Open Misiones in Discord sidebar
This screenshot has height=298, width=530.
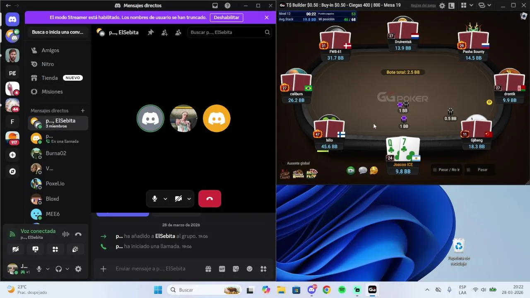[58, 91]
